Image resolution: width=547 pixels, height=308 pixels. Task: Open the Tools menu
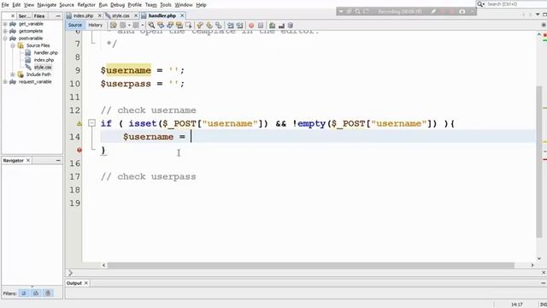coord(166,5)
